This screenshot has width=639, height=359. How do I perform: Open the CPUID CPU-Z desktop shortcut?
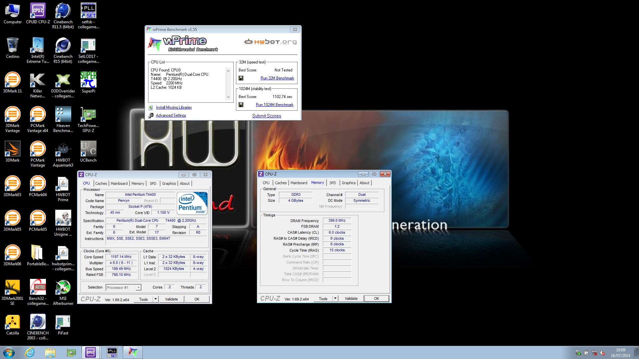point(38,13)
